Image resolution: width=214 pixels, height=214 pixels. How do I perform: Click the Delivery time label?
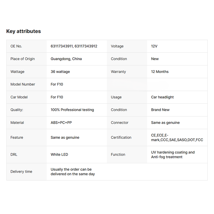(21, 172)
